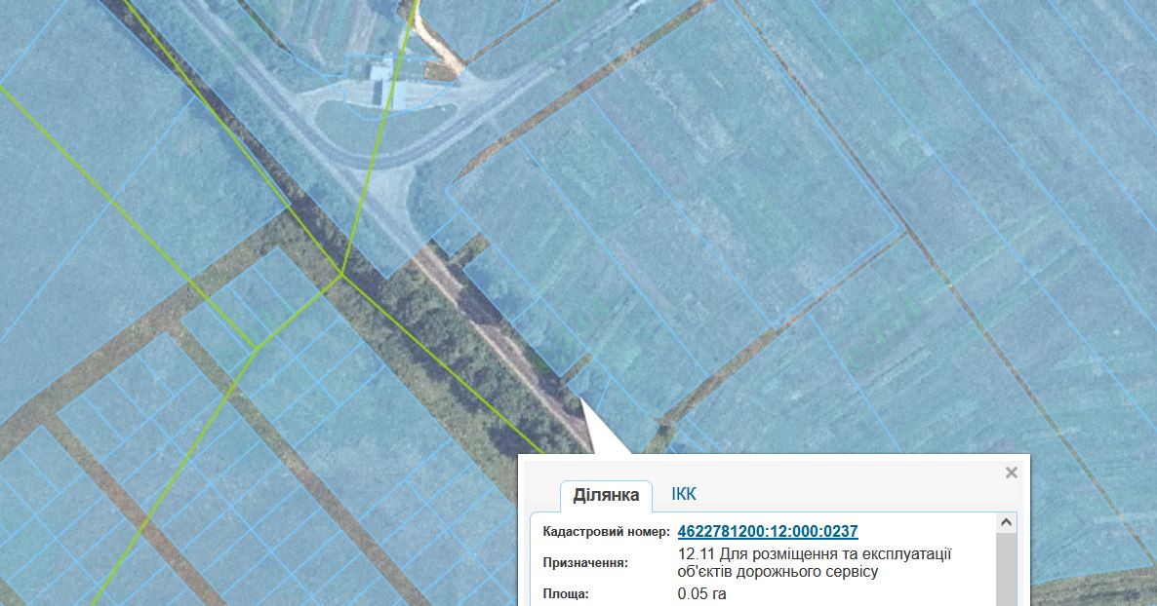Screen dimensions: 1157x606
Task: Click the popup scrollbar thumb
Action: point(1005,570)
